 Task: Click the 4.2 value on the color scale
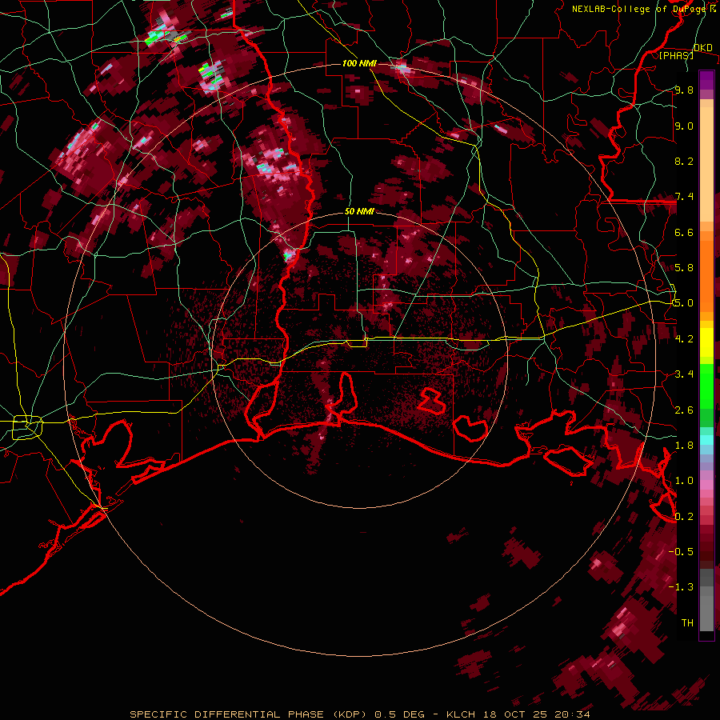tap(684, 338)
